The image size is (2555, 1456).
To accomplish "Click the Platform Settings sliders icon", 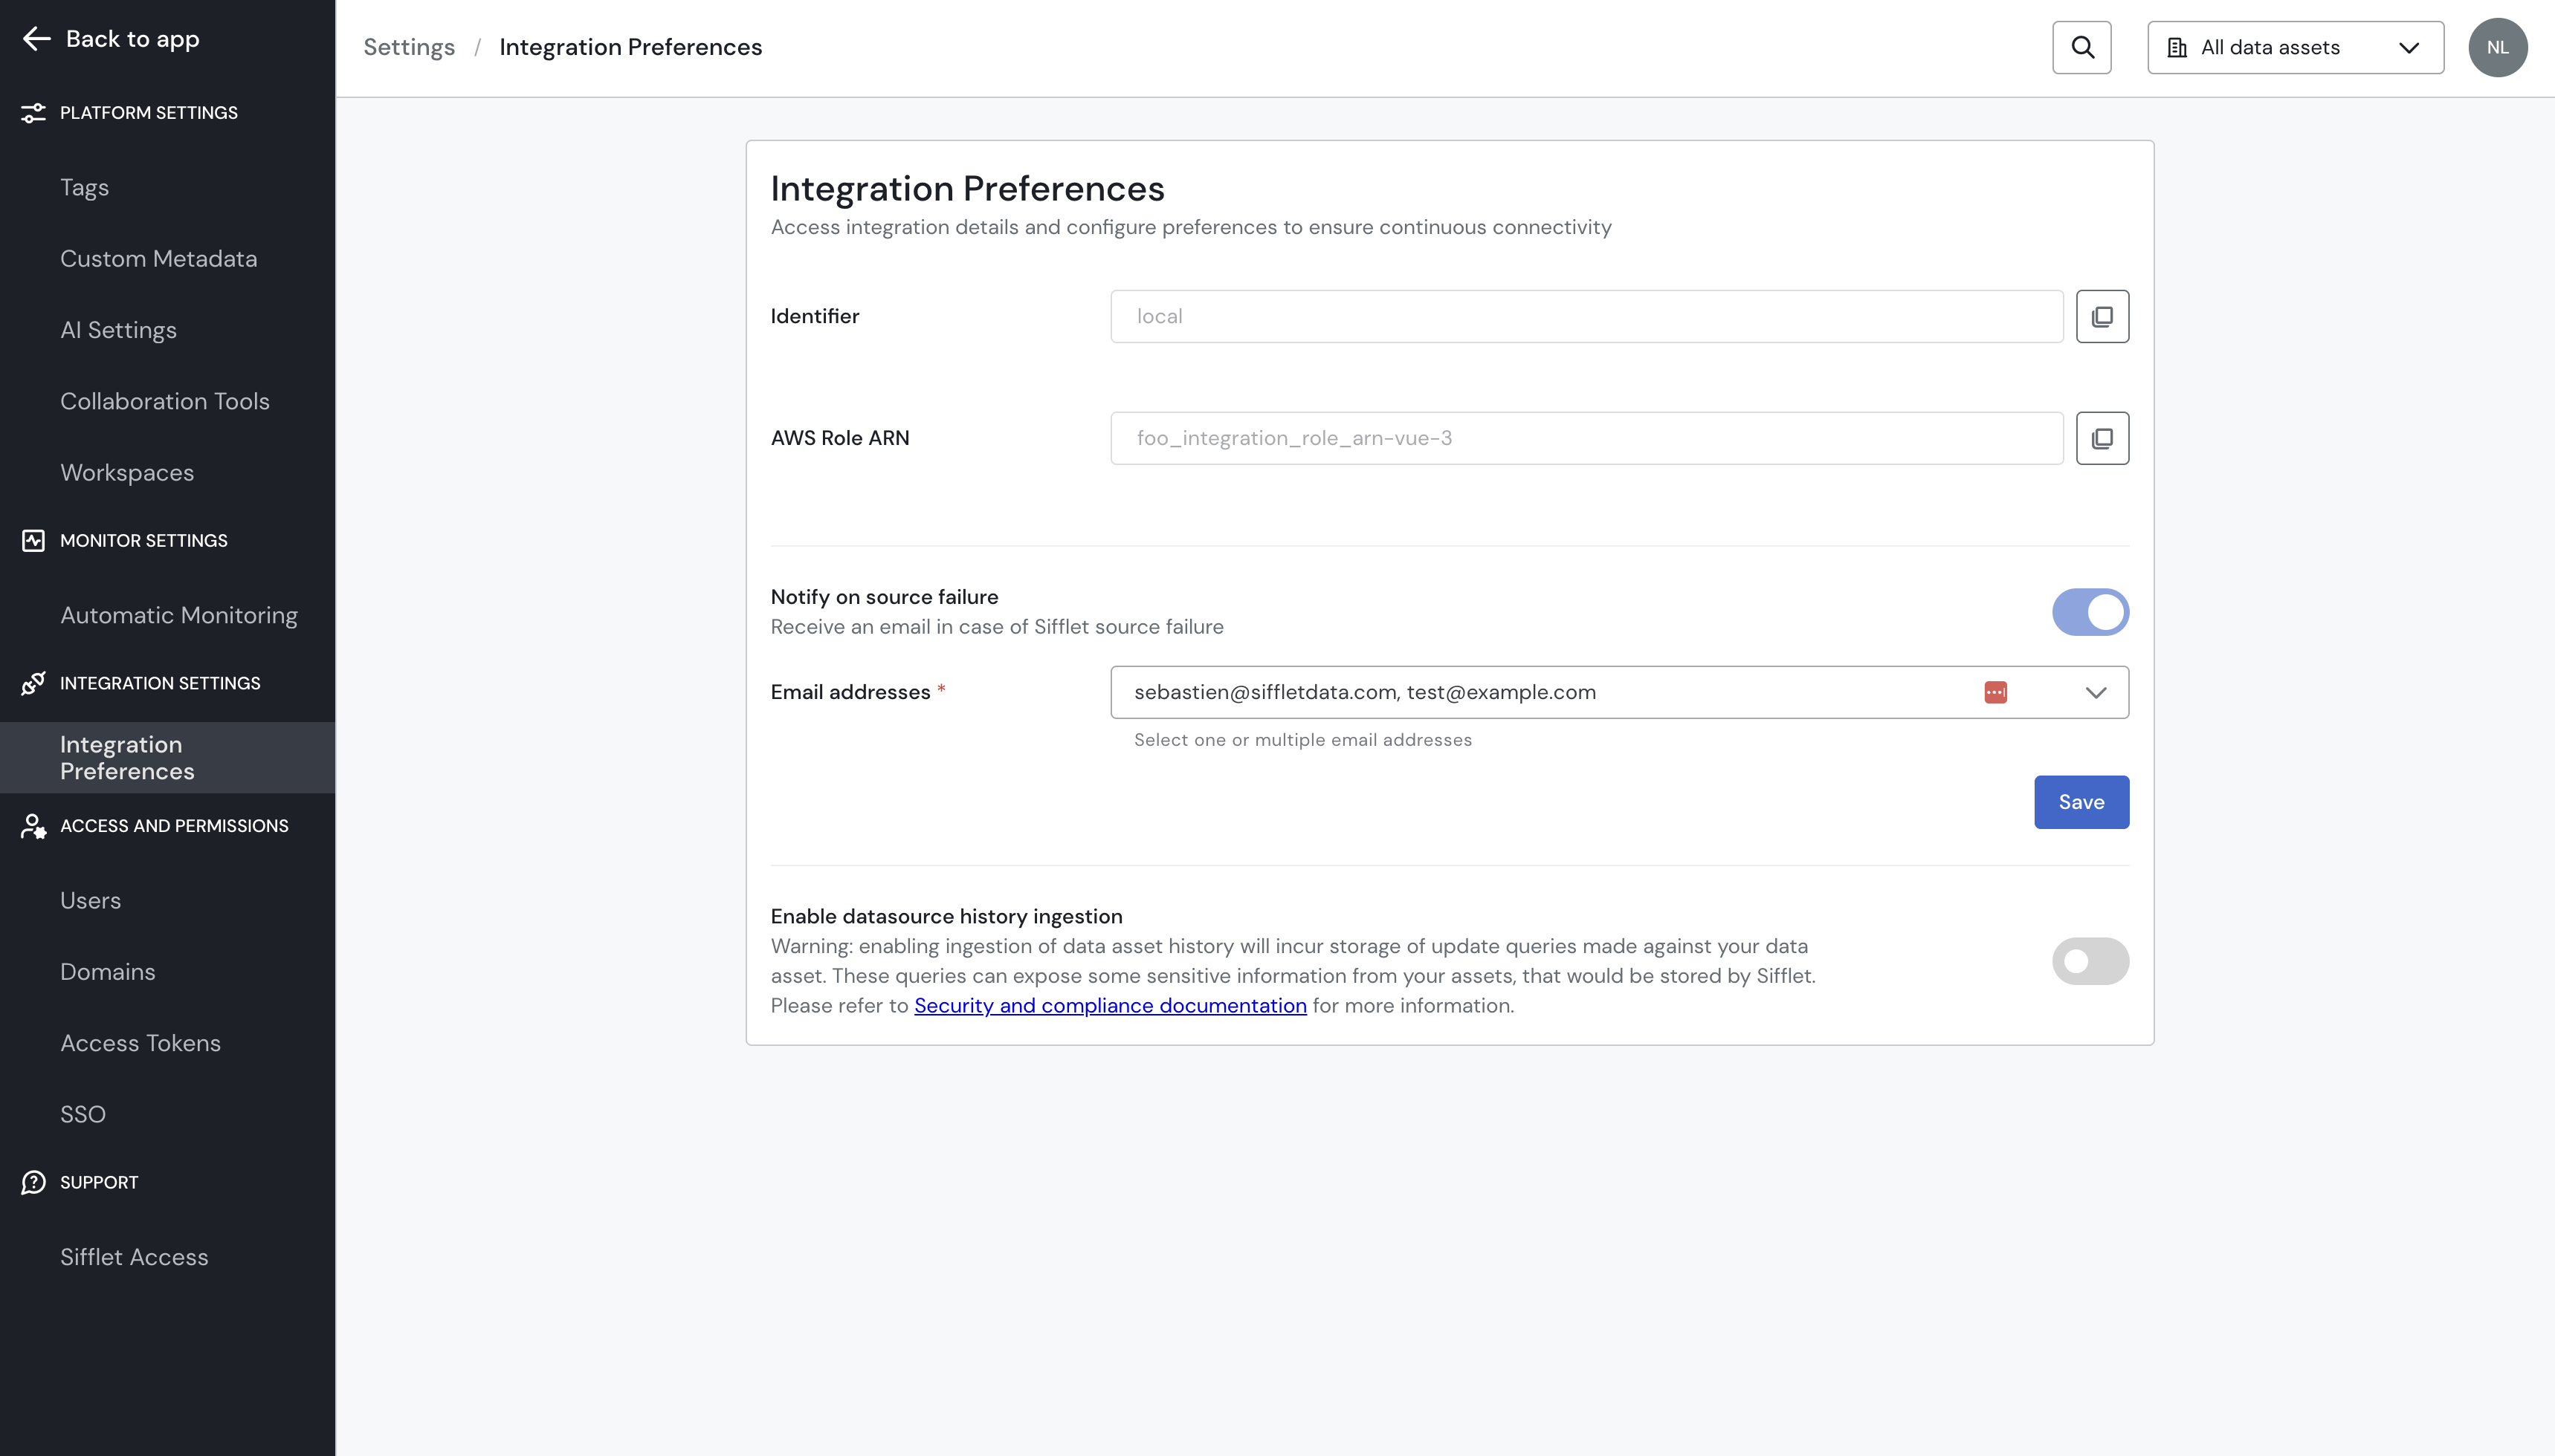I will click(x=33, y=113).
